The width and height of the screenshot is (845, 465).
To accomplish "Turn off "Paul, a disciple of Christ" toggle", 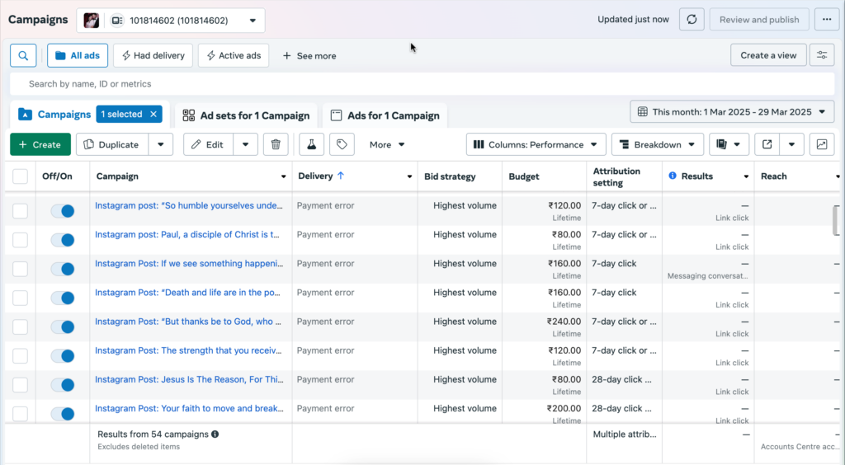I will (63, 240).
